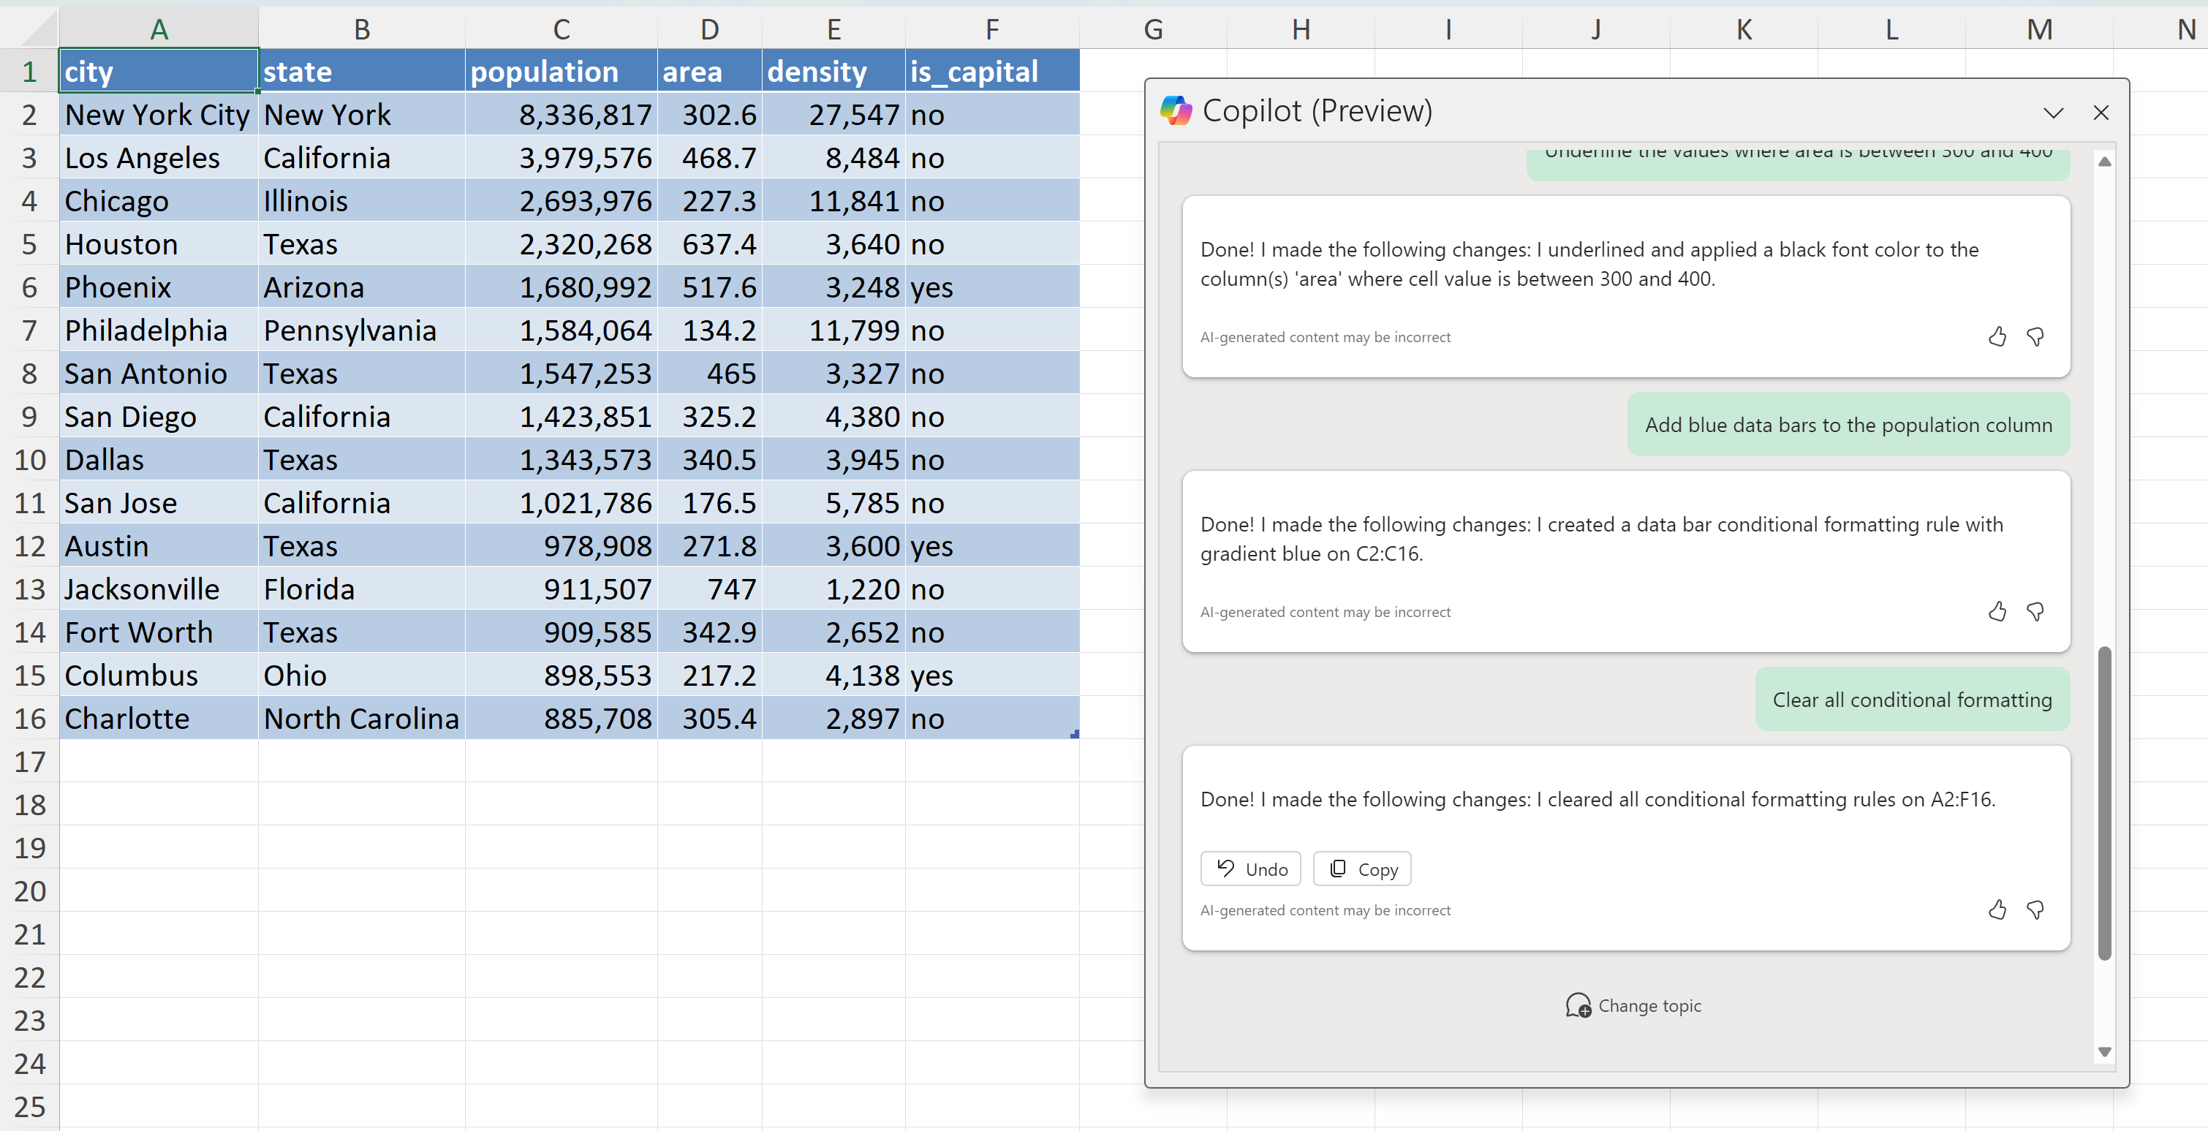Viewport: 2208px width, 1131px height.
Task: Select column C header
Action: (562, 29)
